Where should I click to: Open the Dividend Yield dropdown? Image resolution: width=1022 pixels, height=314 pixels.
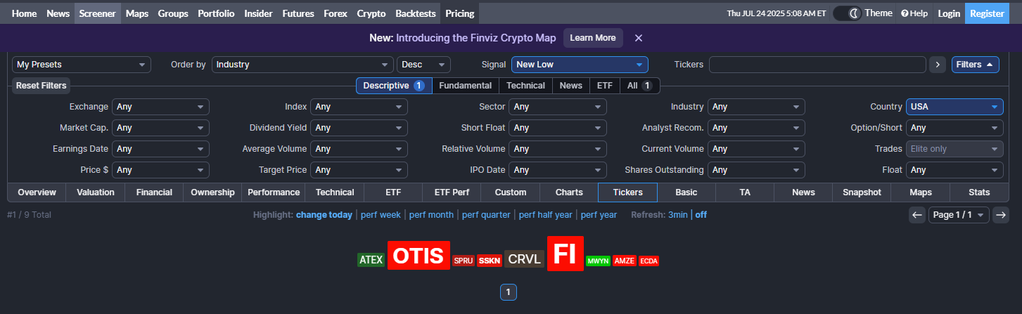(x=359, y=128)
